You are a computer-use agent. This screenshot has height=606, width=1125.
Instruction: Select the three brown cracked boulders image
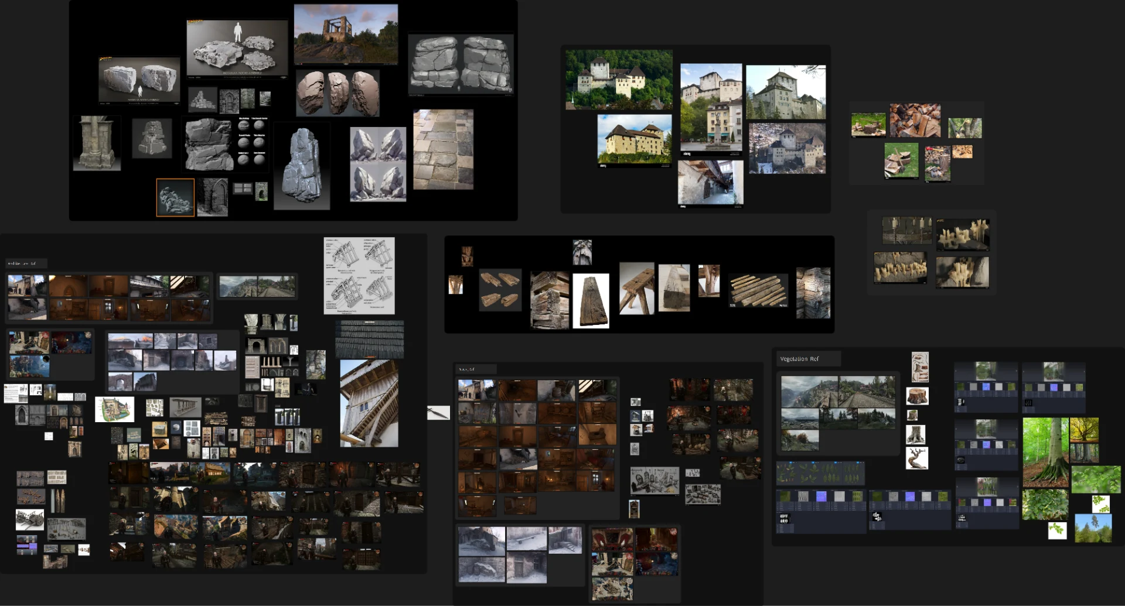(x=337, y=93)
